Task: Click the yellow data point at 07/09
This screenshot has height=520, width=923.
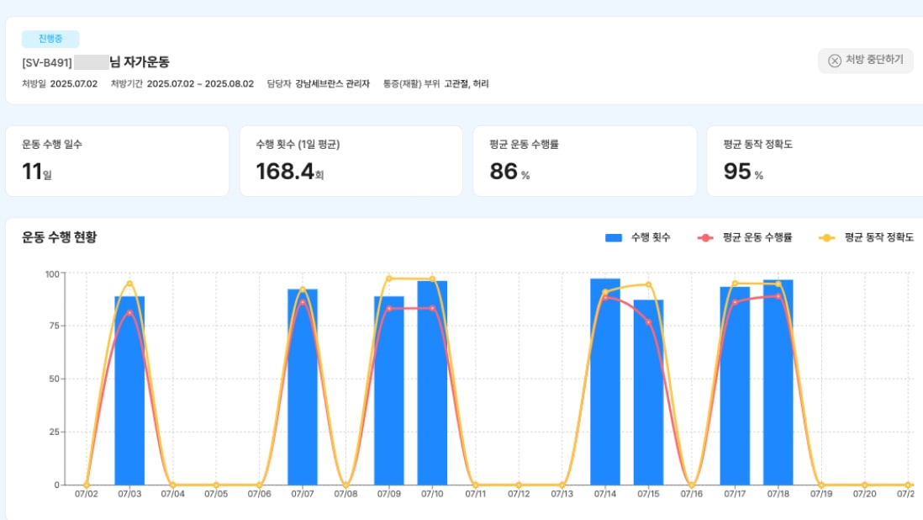Action: (389, 279)
